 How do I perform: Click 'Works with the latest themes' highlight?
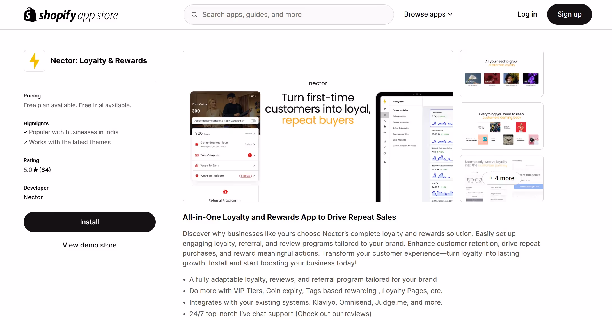click(x=70, y=142)
